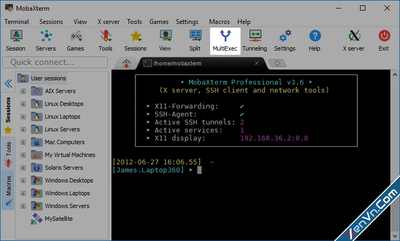The image size is (400, 241).
Task: Open the Settings menu
Action: click(x=187, y=22)
